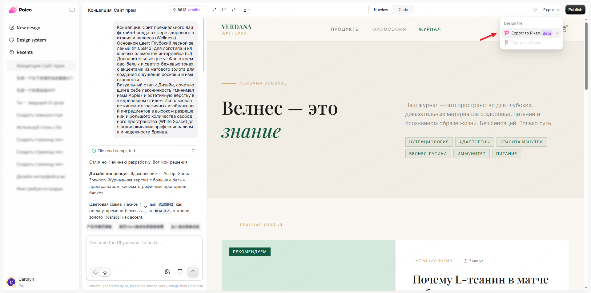
Task: Click the VERDANA Wellness site logo
Action: [236, 30]
